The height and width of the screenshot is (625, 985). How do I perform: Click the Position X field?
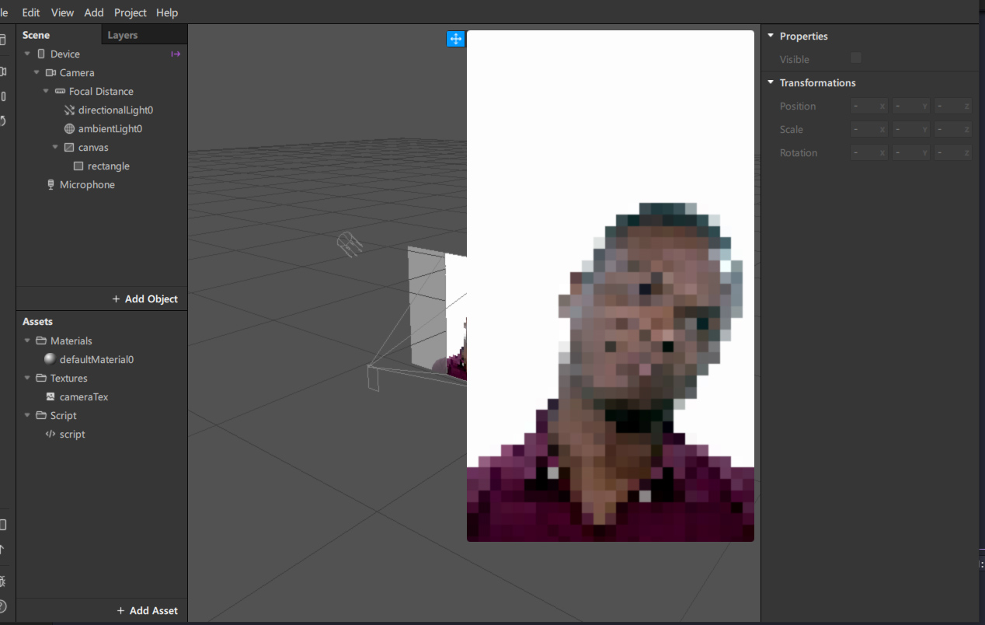pyautogui.click(x=869, y=106)
